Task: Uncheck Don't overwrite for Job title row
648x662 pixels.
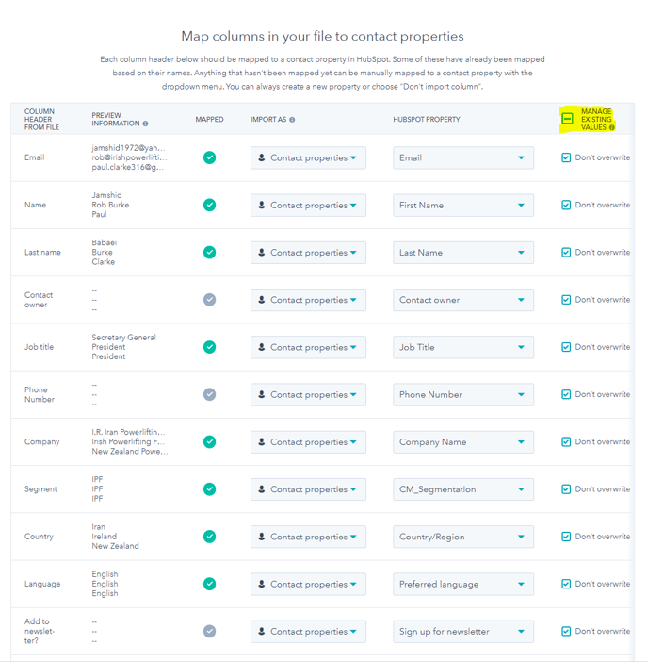Action: pyautogui.click(x=566, y=347)
